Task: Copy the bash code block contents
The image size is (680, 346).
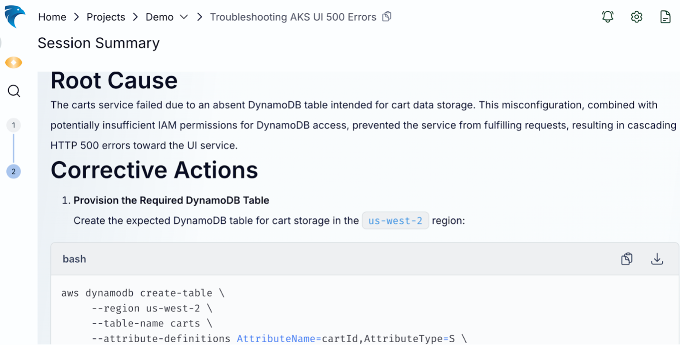Action: pos(627,259)
